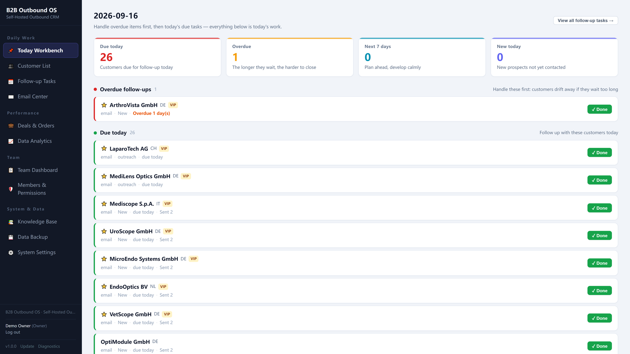The height and width of the screenshot is (354, 630).
Task: Mark MicroEndo Systems GmbH as Done
Action: pyautogui.click(x=600, y=263)
